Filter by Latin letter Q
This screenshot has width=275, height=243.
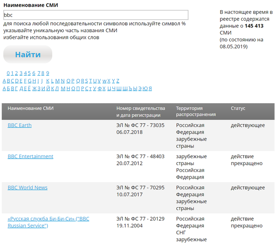pos(78,81)
